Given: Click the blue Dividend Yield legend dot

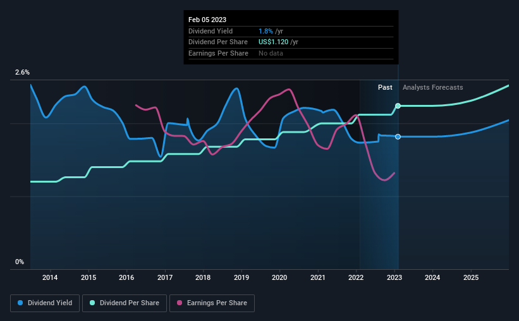Looking at the screenshot, I should click(x=20, y=303).
